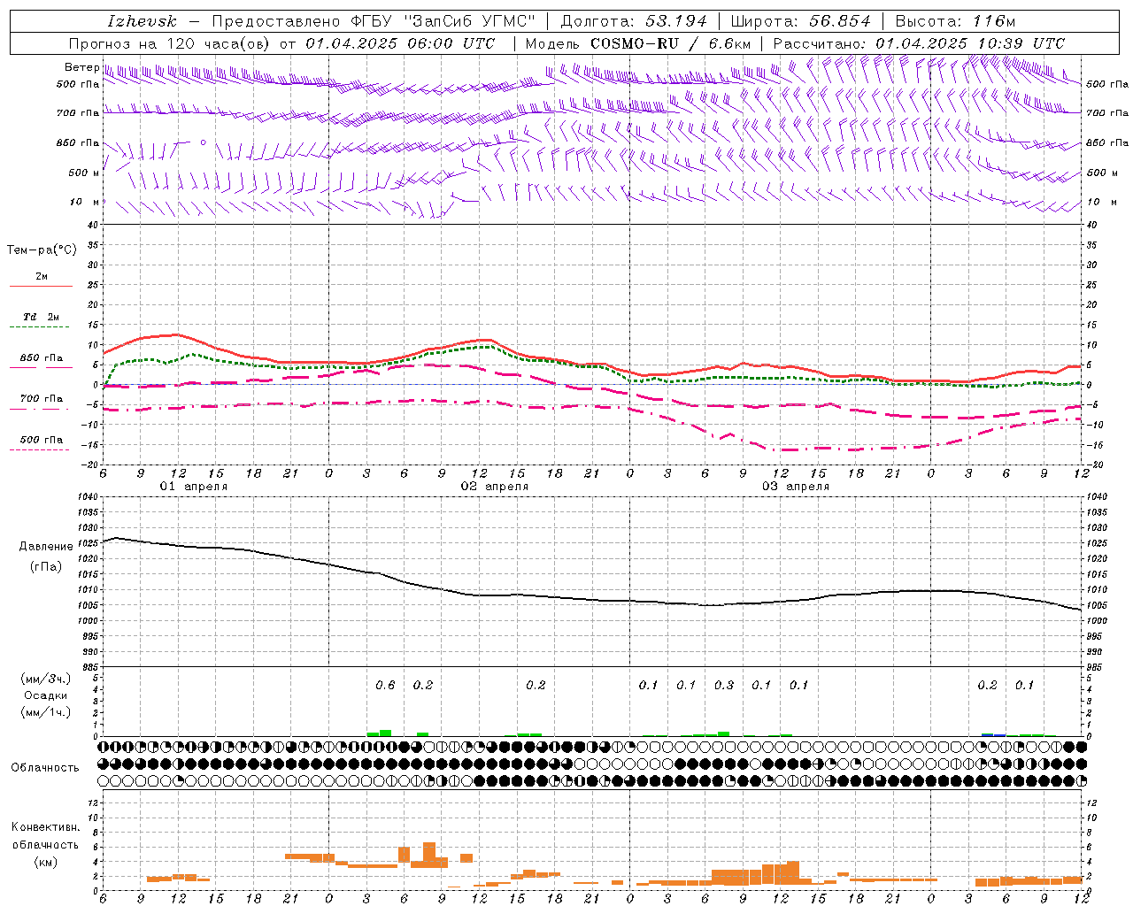
Task: Click the Долгота: 53.194 value
Action: [x=633, y=21]
